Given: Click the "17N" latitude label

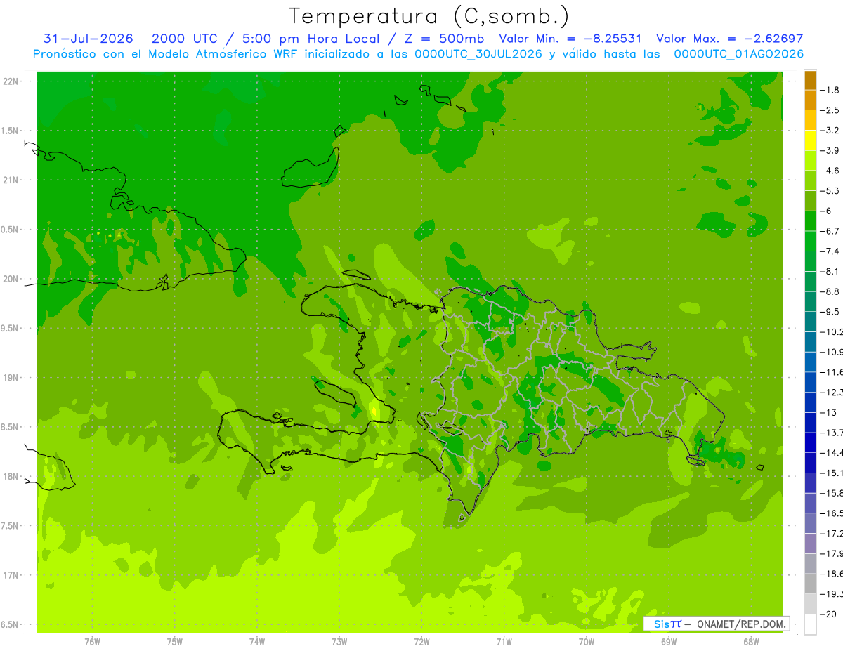Looking at the screenshot, I should coord(11,575).
